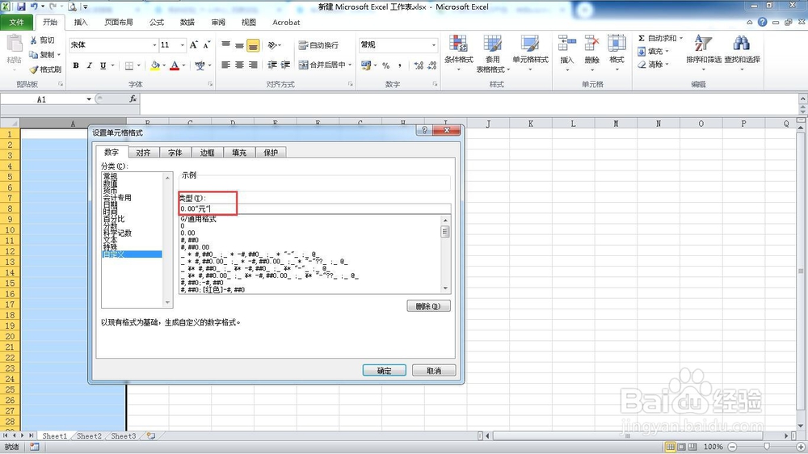The width and height of the screenshot is (808, 454).
Task: Switch to Insert (插入) ribbon tab
Action: [81, 22]
